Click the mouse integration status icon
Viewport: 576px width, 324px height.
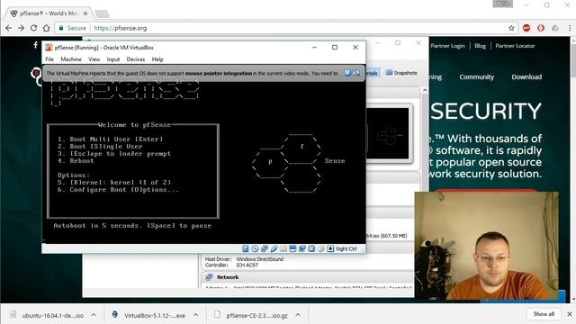coord(321,248)
